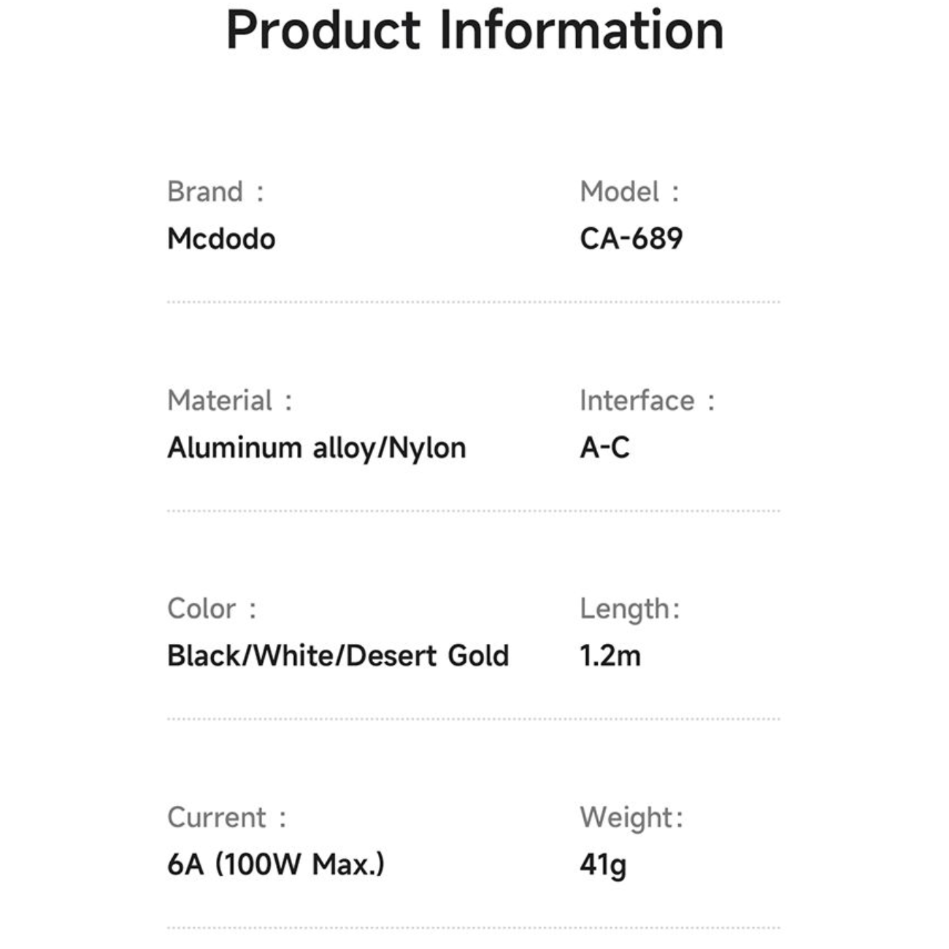This screenshot has width=949, height=949.
Task: Click the dotted divider below Mcdodo
Action: point(473,301)
